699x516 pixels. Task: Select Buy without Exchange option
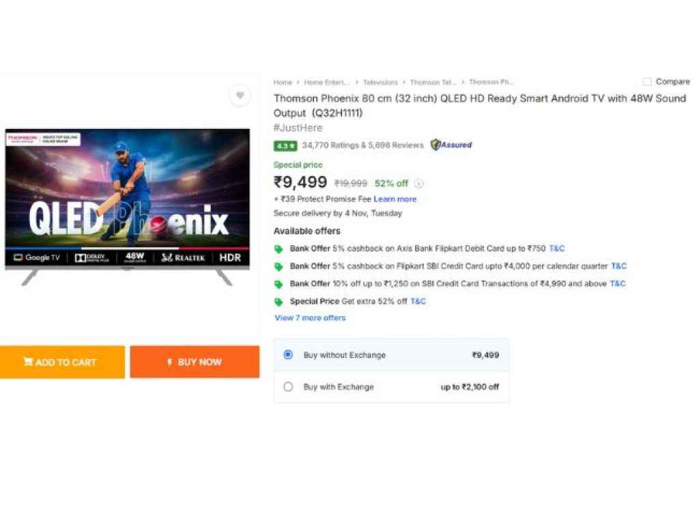pos(288,355)
